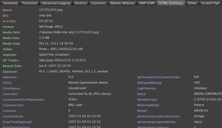Open the Archive tab
Screen dimensions: 222x128
pos(81,3)
